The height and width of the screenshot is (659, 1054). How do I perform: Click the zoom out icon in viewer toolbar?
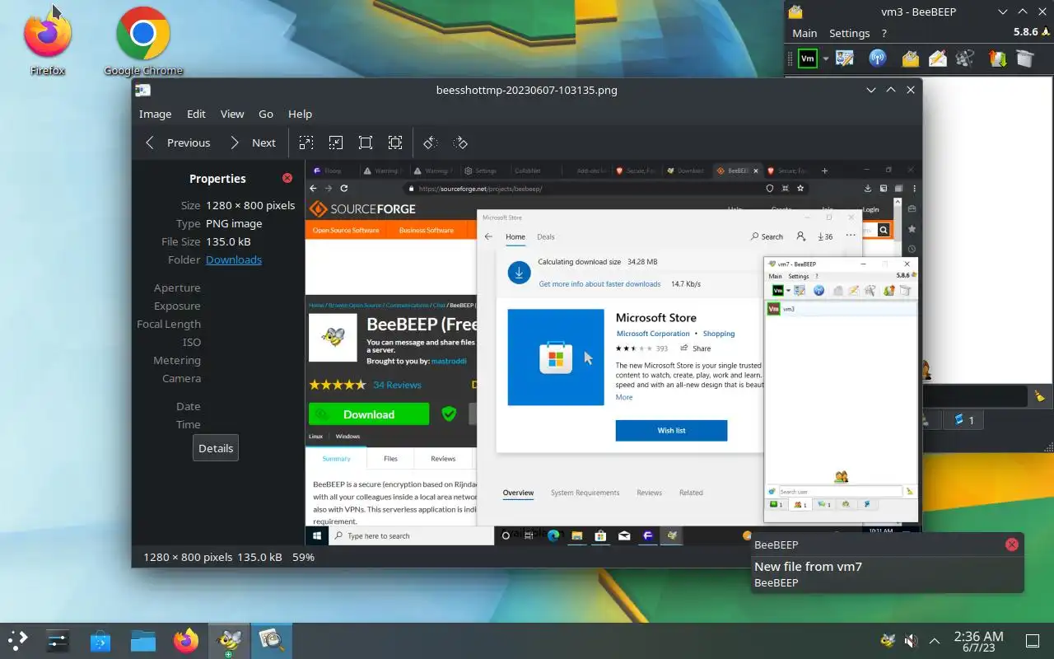pos(336,143)
